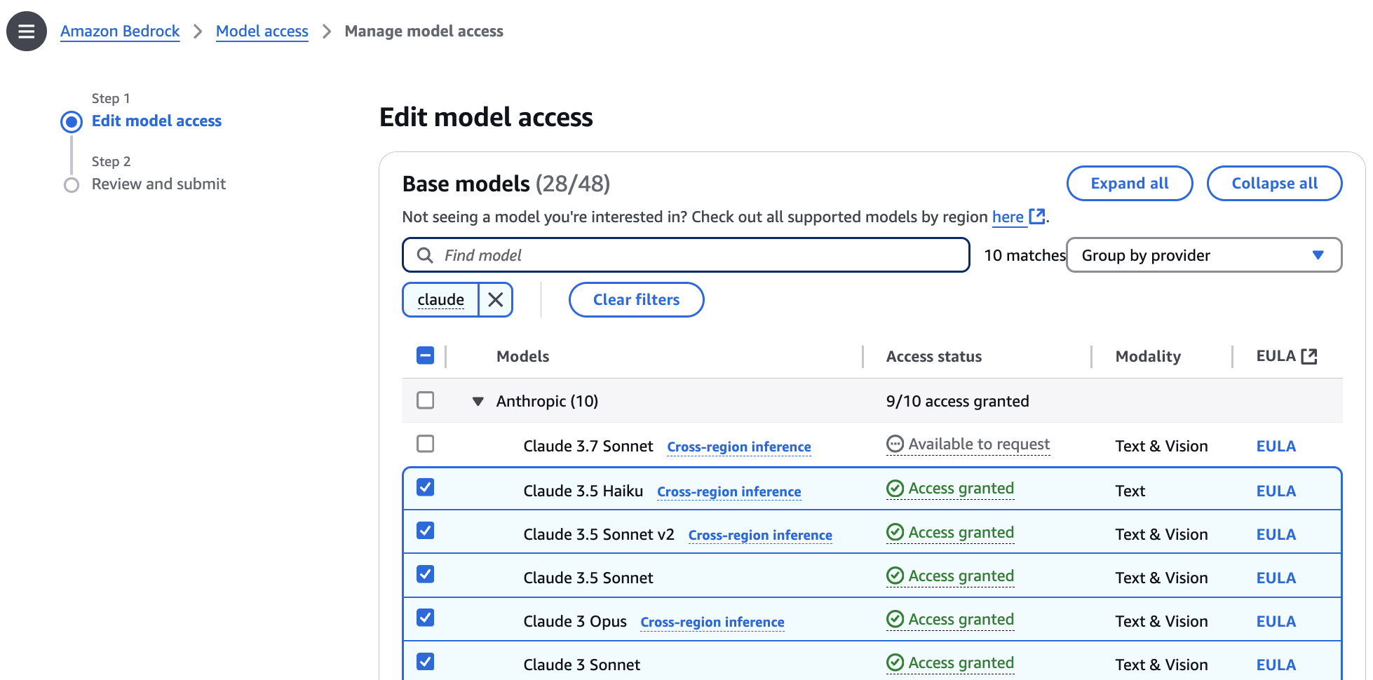Select the Edit model access step
Image resolution: width=1373 pixels, height=680 pixels.
tap(156, 121)
